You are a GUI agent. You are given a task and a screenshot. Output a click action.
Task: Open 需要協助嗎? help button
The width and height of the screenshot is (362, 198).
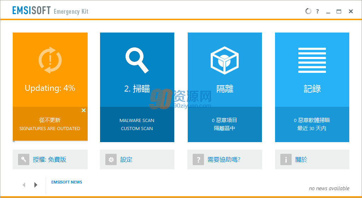point(224,159)
